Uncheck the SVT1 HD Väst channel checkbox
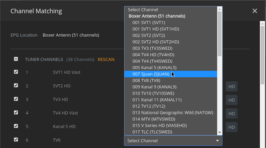 pyautogui.click(x=16, y=72)
